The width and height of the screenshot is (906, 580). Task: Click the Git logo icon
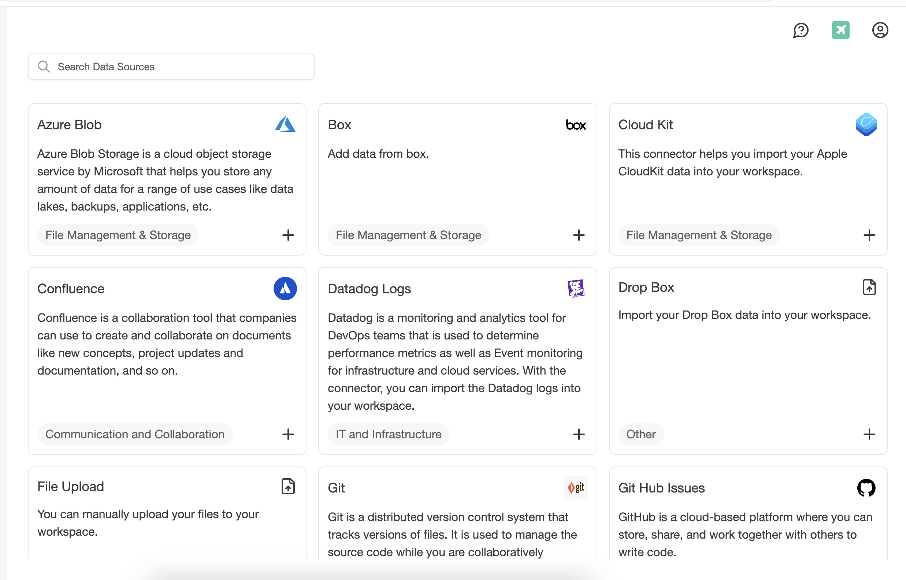(x=576, y=488)
